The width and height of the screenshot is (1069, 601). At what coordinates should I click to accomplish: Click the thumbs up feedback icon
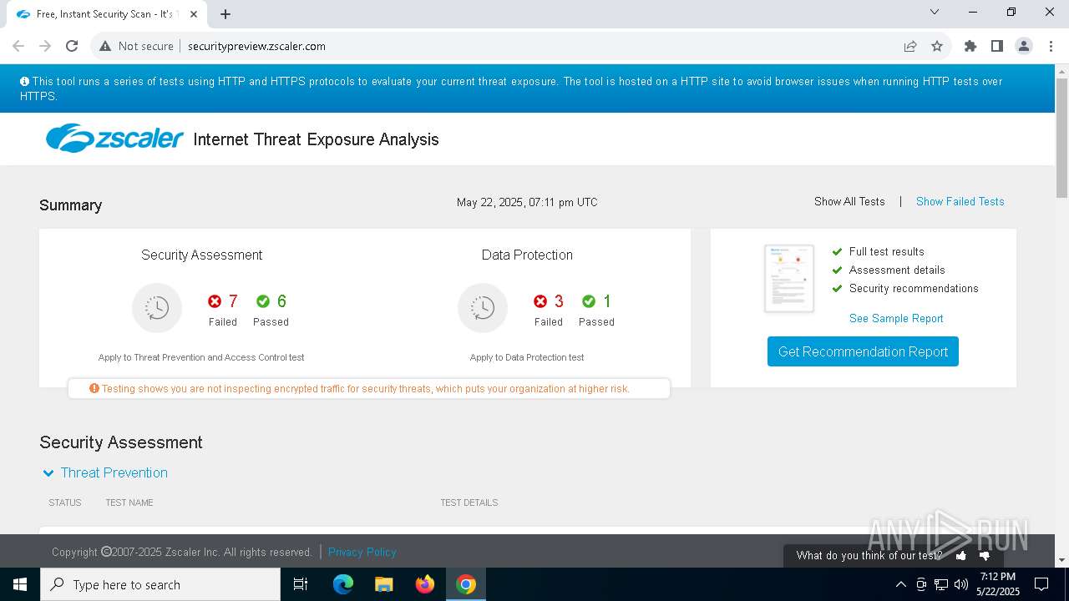pyautogui.click(x=961, y=555)
